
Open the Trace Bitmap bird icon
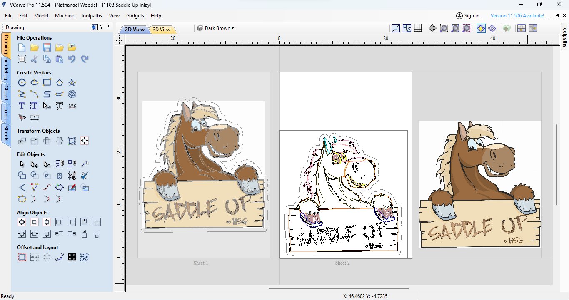pyautogui.click(x=22, y=117)
